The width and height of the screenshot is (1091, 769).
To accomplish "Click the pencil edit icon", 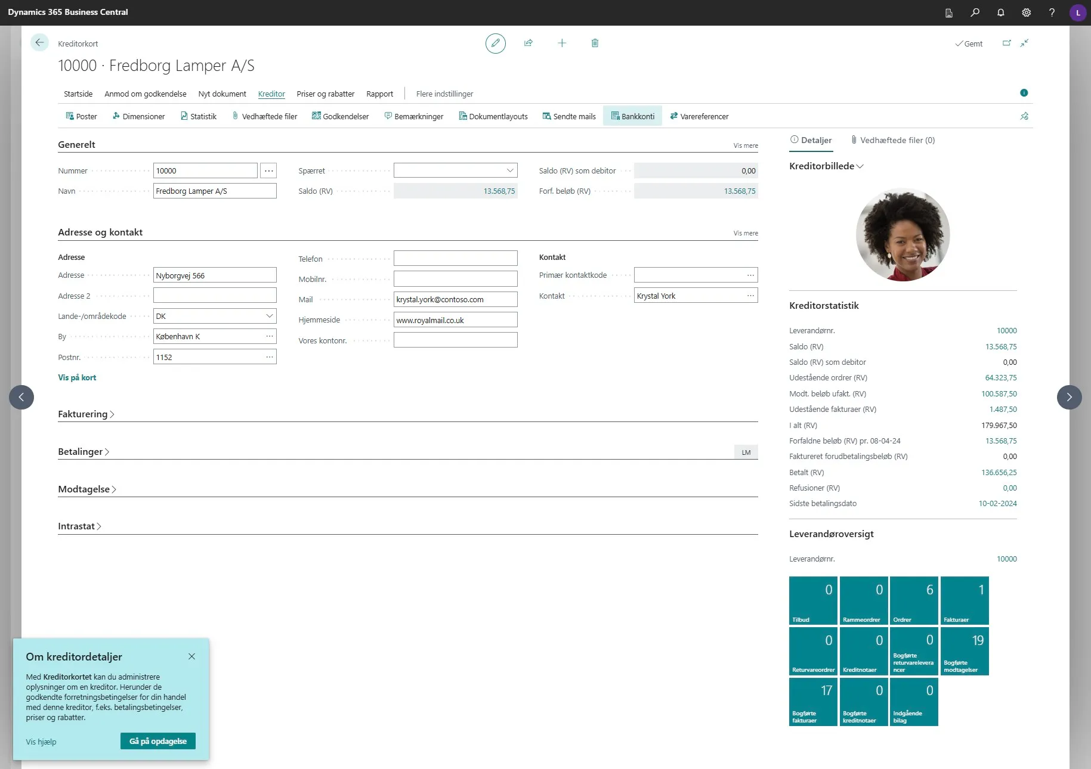I will (495, 43).
